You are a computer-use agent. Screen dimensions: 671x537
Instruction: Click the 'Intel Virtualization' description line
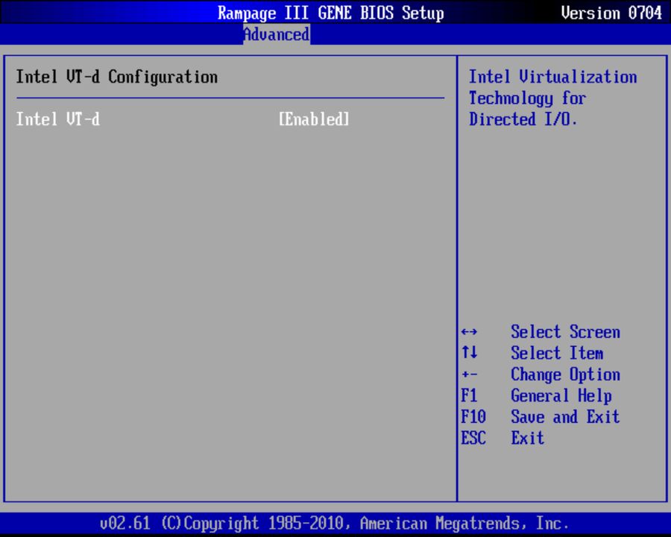(x=553, y=77)
